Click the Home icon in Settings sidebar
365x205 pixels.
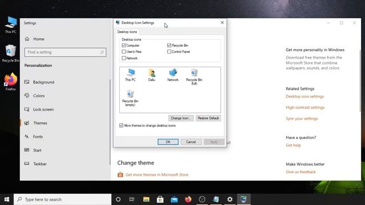[27, 39]
